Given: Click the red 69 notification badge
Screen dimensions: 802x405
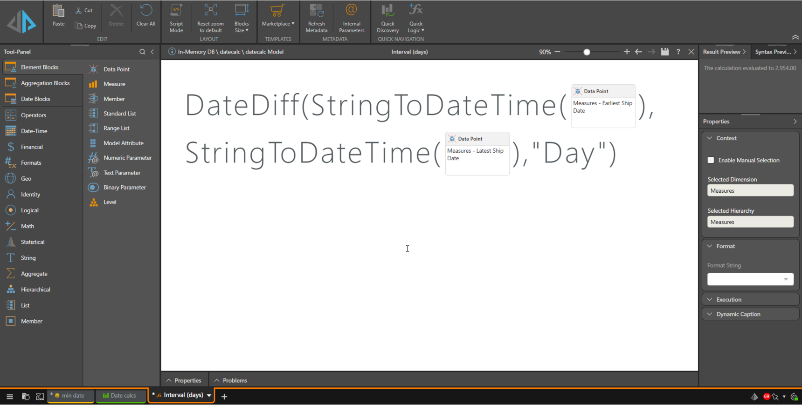Looking at the screenshot, I should (x=767, y=397).
